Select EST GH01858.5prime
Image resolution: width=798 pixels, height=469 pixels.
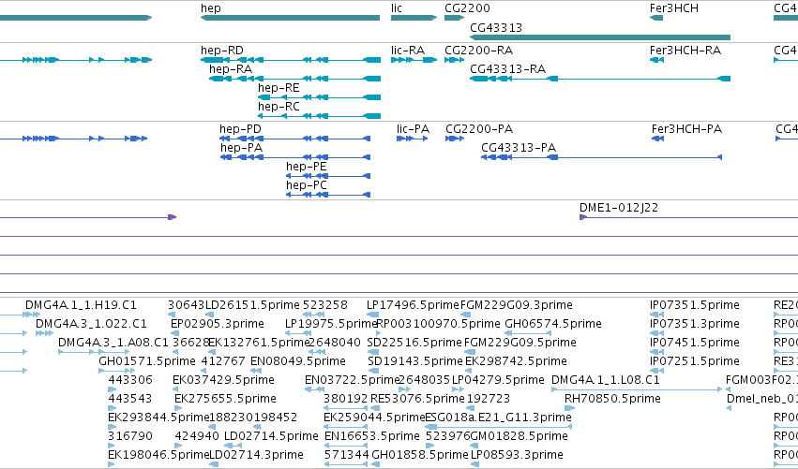[377, 464]
